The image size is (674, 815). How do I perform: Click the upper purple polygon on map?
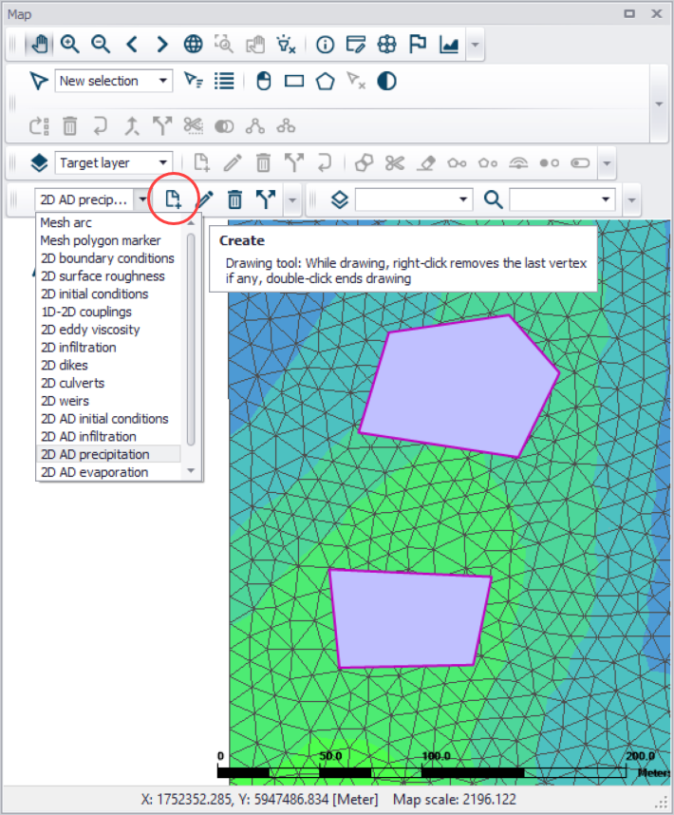point(458,387)
